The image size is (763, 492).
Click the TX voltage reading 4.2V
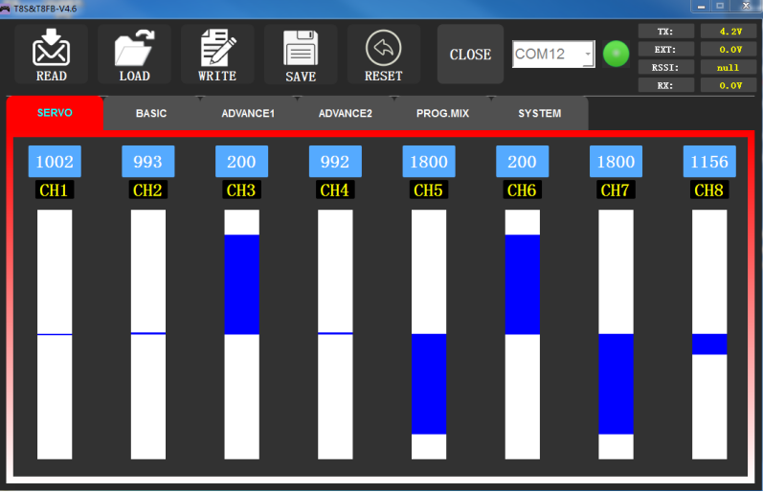[729, 32]
